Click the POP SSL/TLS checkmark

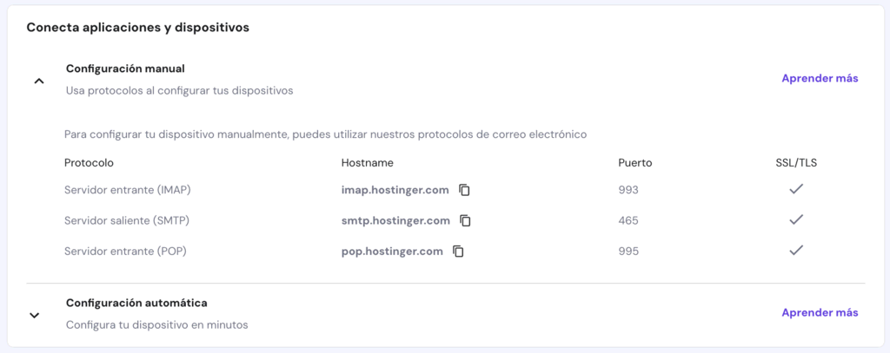click(x=795, y=251)
